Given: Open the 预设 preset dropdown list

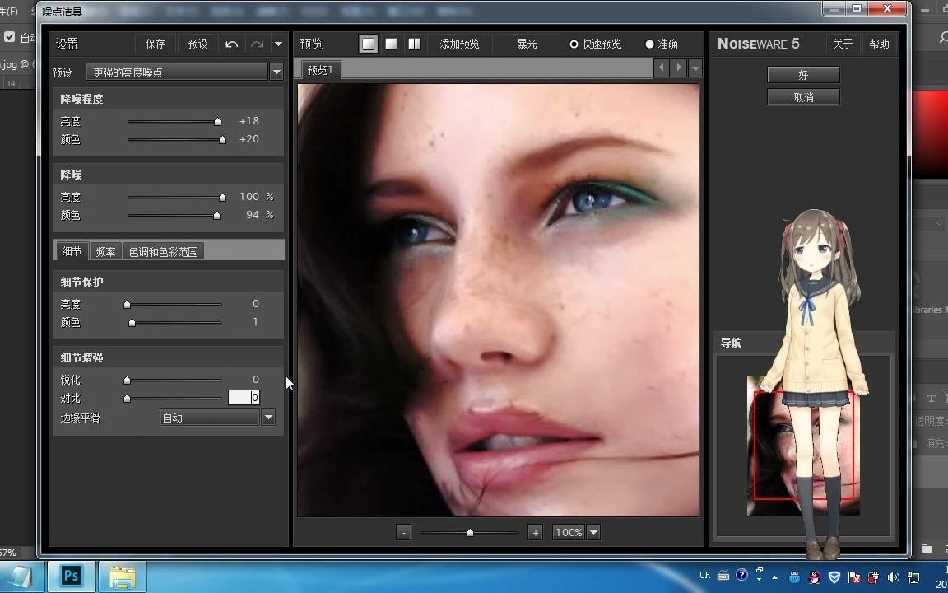Looking at the screenshot, I should (276, 72).
